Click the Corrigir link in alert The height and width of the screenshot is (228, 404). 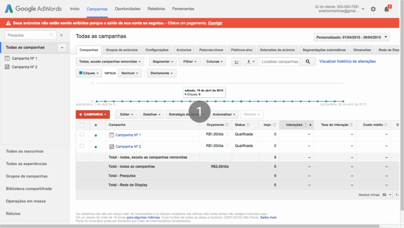coord(215,23)
